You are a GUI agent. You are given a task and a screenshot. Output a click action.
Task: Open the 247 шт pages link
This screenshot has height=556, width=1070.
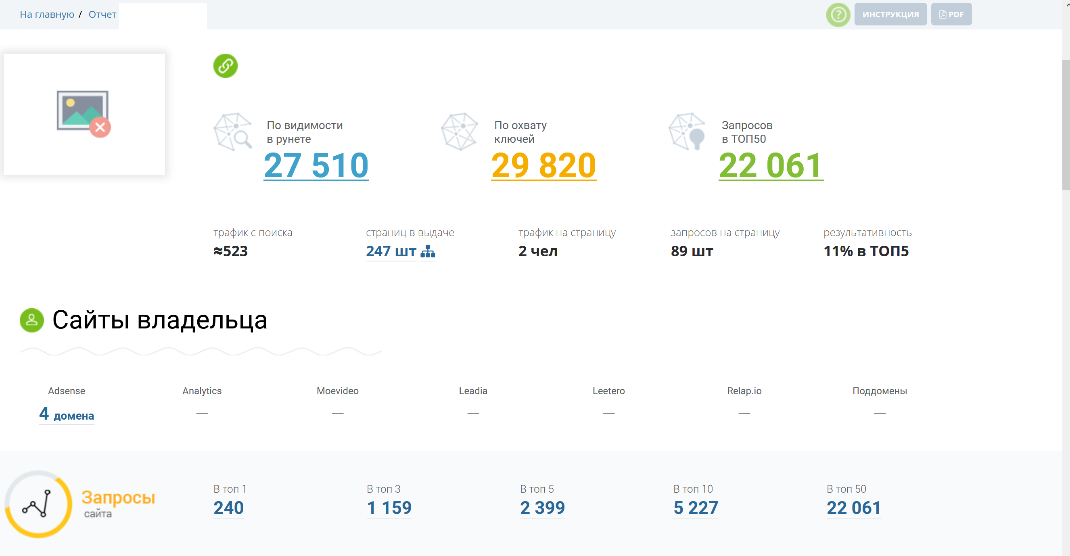click(x=391, y=251)
